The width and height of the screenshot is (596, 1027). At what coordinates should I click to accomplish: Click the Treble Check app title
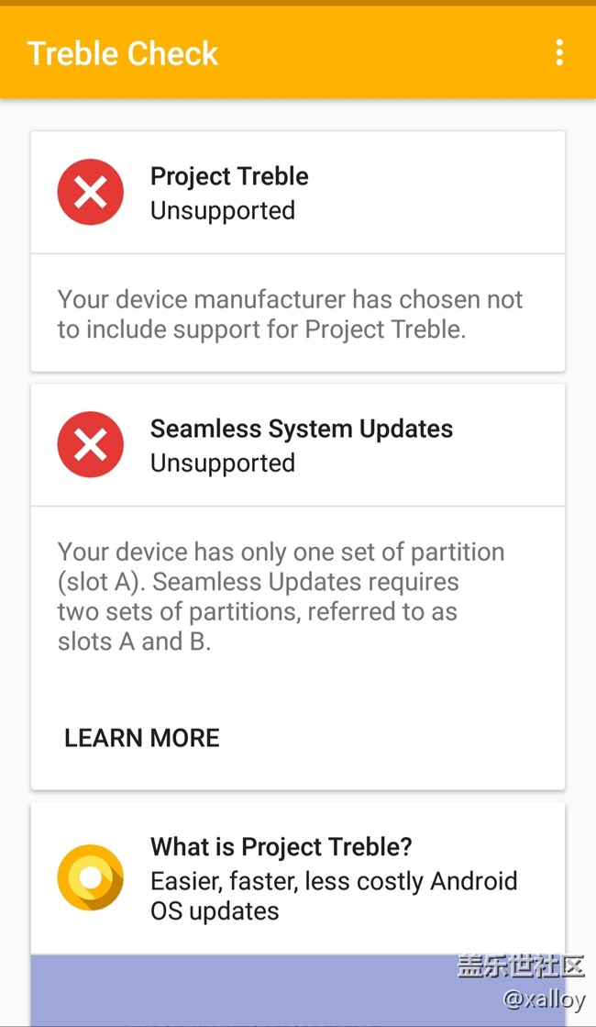123,53
